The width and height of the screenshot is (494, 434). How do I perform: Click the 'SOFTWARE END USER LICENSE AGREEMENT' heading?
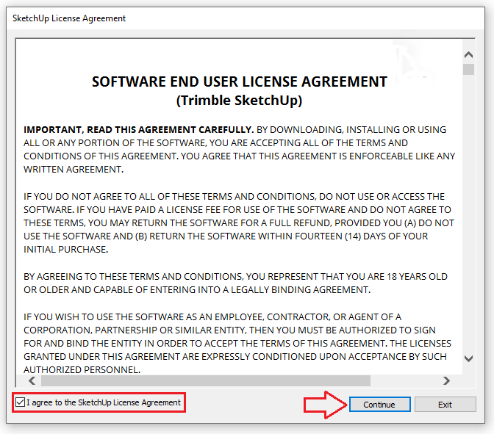[x=240, y=82]
